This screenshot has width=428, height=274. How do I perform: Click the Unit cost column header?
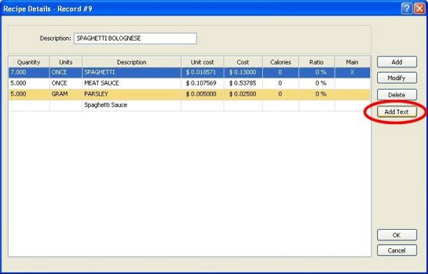tap(202, 62)
